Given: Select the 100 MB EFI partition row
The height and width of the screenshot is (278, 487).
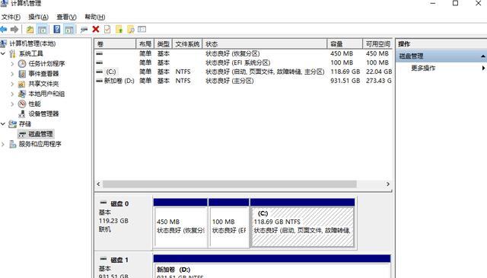Looking at the screenshot, I should 243,62.
